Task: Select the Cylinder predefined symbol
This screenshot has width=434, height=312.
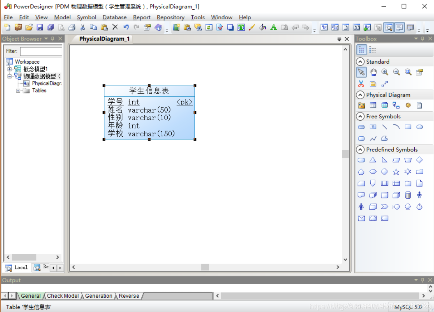Action: click(x=408, y=195)
